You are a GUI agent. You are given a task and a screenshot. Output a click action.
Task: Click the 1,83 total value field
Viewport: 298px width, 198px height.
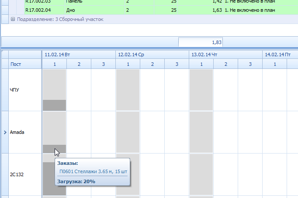pyautogui.click(x=201, y=42)
